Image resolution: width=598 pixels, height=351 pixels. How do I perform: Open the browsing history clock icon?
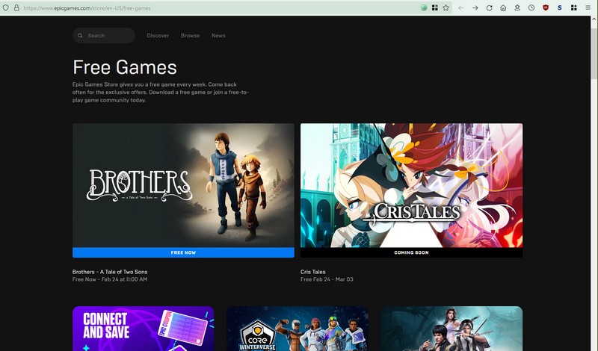click(531, 7)
